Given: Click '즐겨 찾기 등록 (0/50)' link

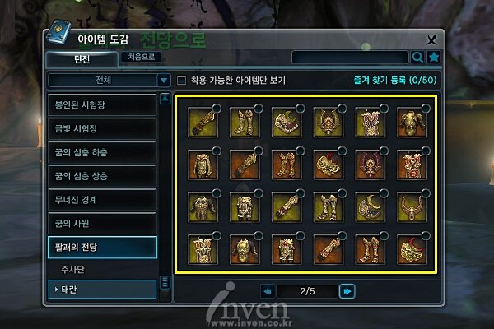Looking at the screenshot, I should [x=395, y=80].
